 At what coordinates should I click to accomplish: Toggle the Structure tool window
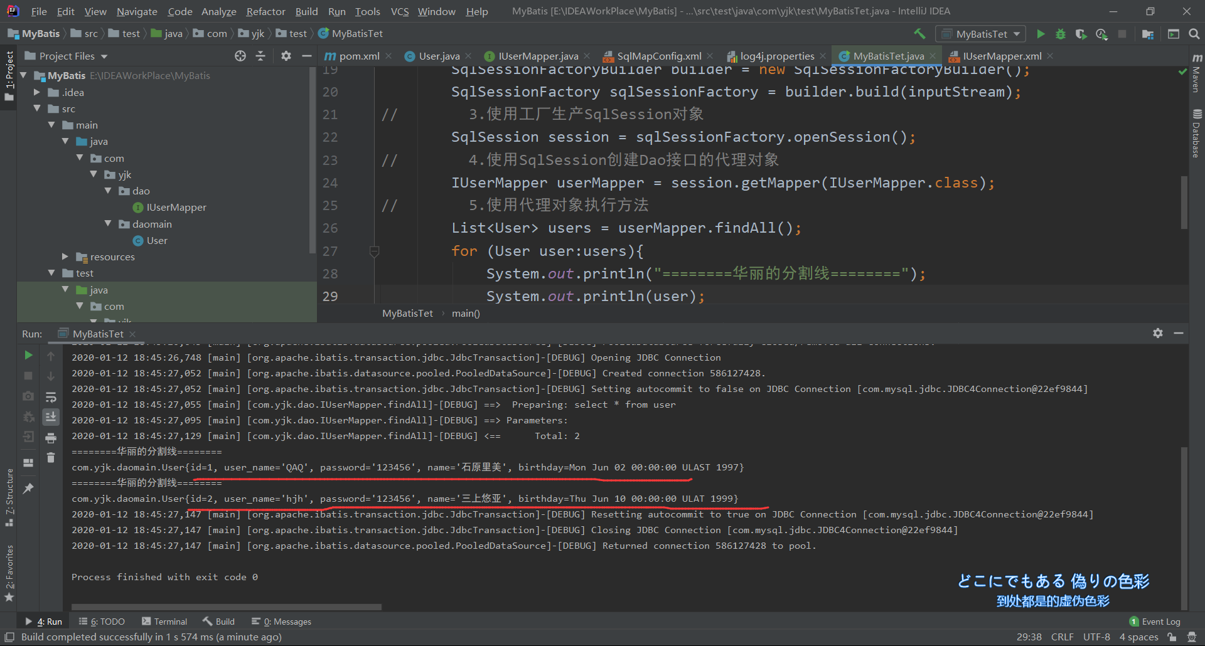pos(9,497)
